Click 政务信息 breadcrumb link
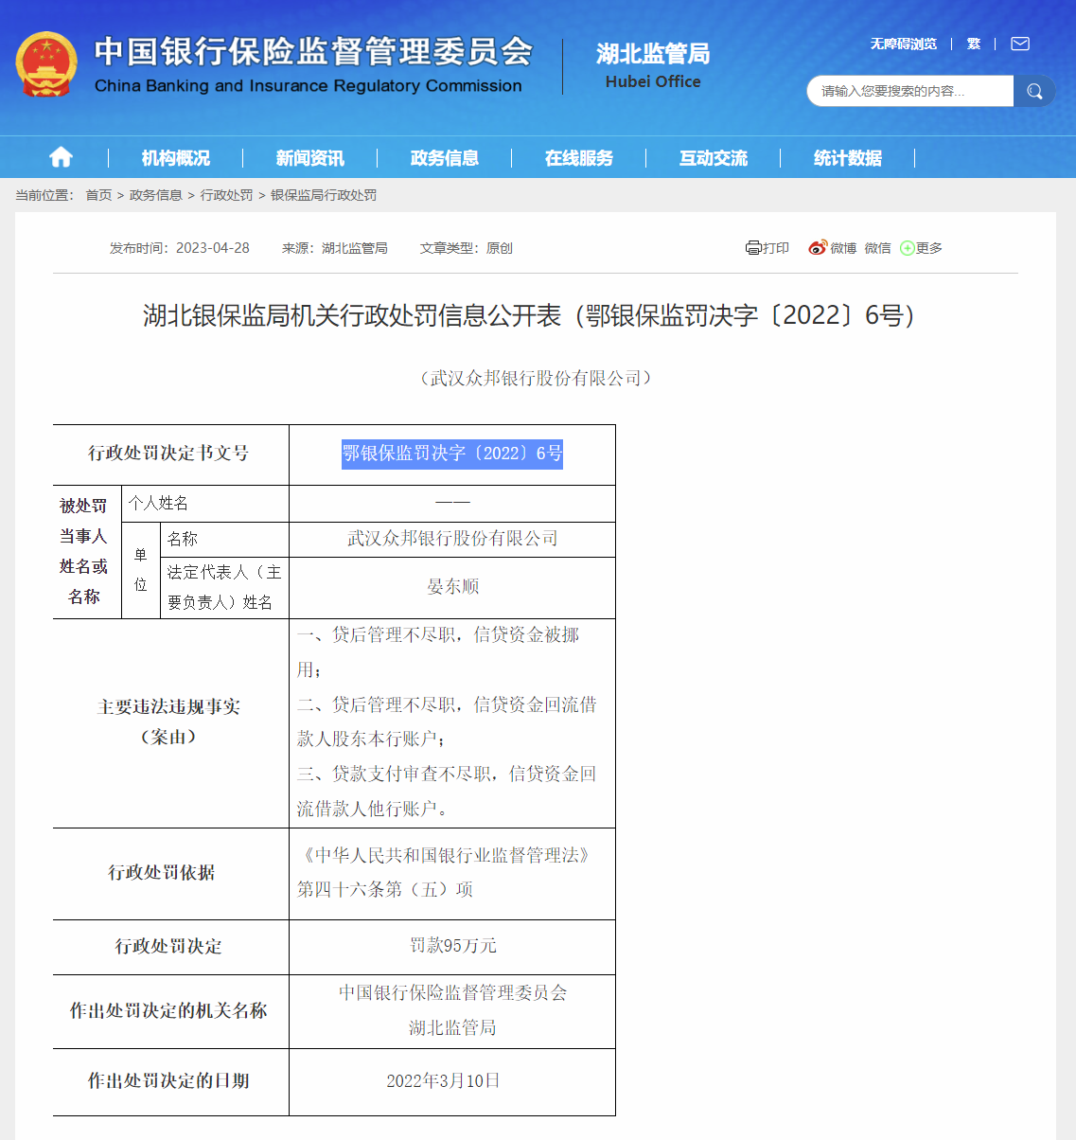 pos(156,195)
